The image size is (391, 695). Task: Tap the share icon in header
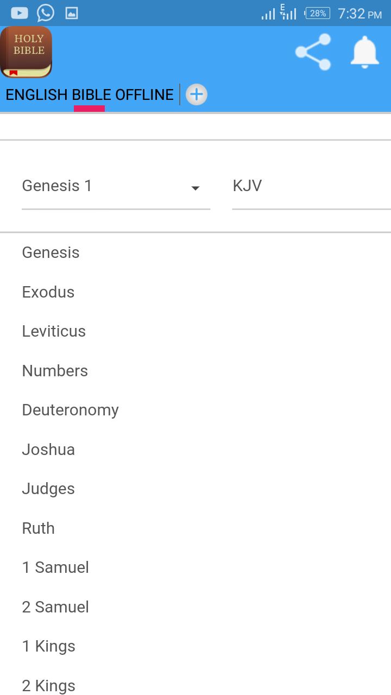point(313,52)
